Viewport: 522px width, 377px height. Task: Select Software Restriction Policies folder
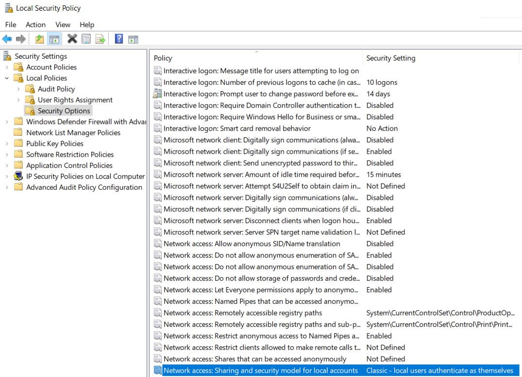pyautogui.click(x=70, y=155)
